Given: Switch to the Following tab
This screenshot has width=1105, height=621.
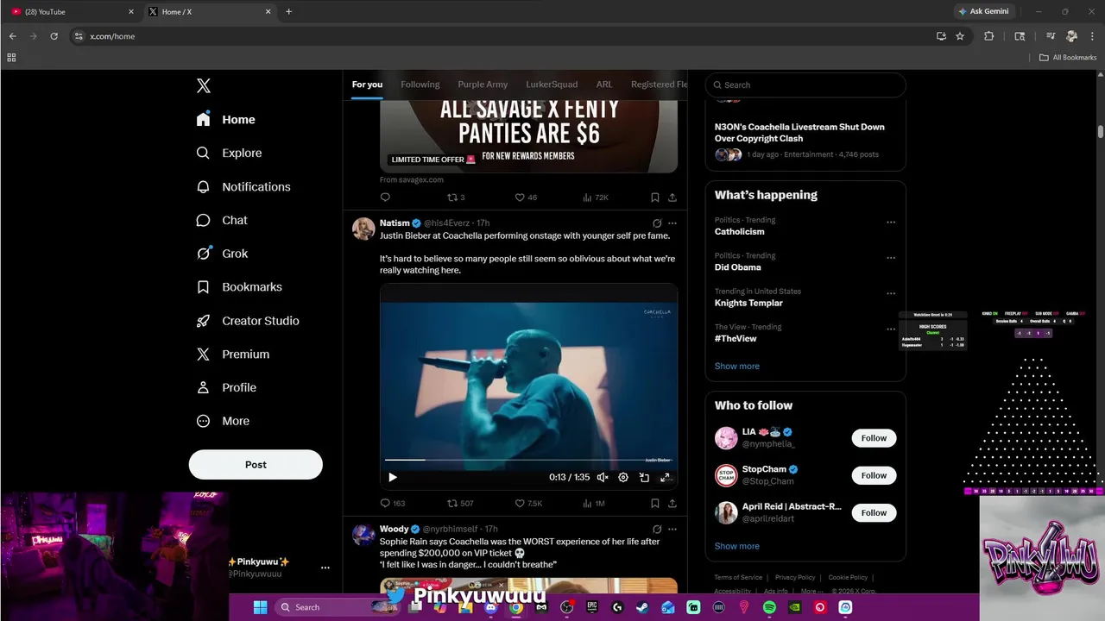Looking at the screenshot, I should tap(420, 85).
